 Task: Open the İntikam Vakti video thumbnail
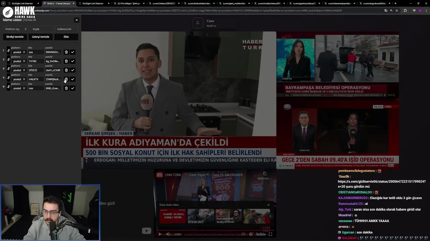[x=201, y=216]
